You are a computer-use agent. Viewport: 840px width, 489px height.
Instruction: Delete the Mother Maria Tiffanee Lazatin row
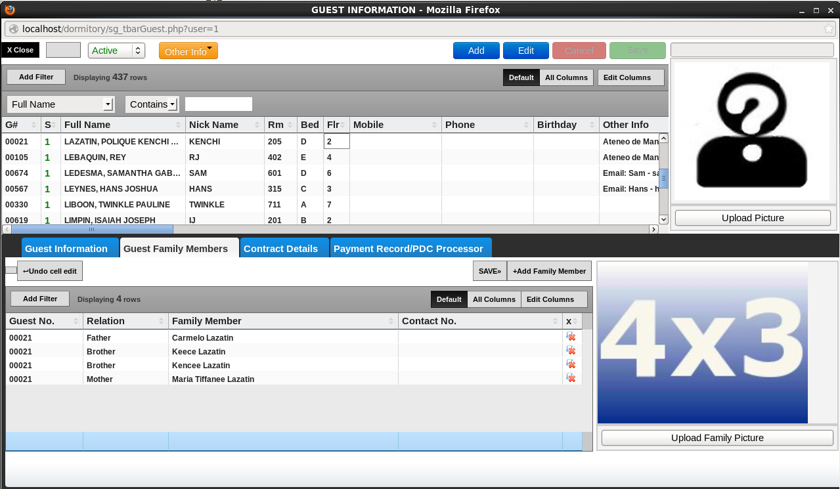(571, 378)
